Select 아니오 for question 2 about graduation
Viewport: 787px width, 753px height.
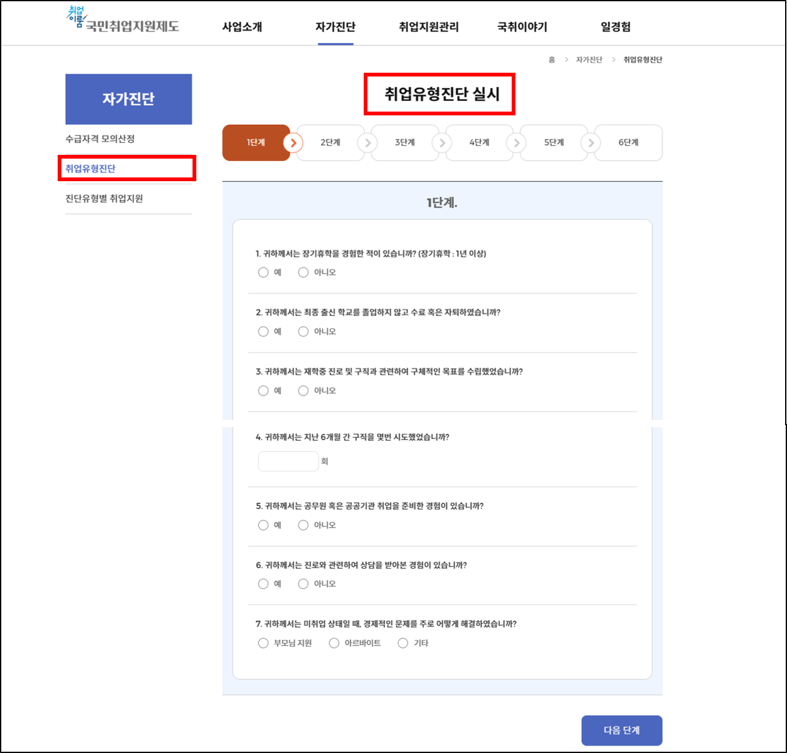303,331
